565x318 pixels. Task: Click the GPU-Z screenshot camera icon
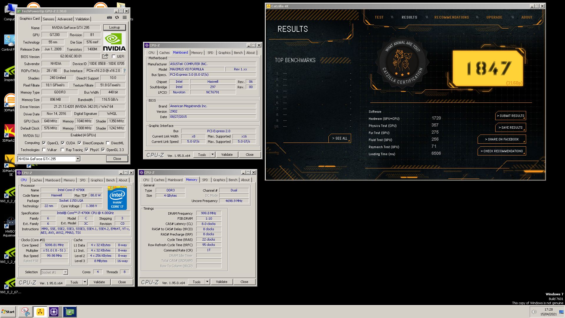(109, 18)
